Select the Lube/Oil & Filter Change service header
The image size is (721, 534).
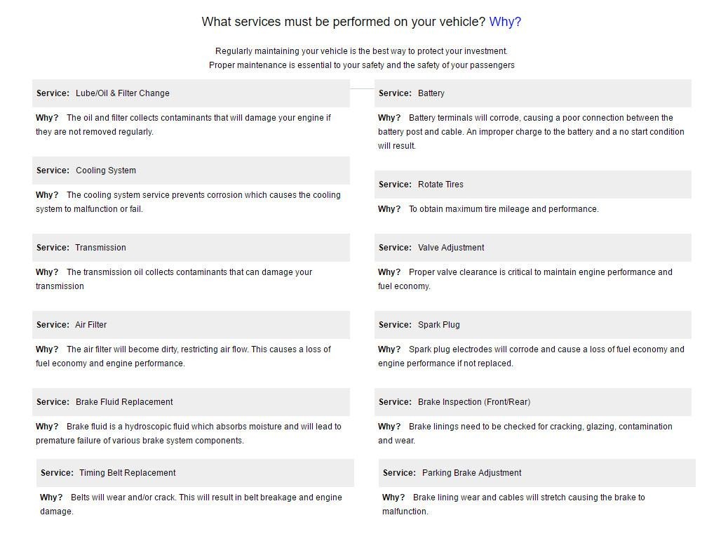(x=191, y=93)
